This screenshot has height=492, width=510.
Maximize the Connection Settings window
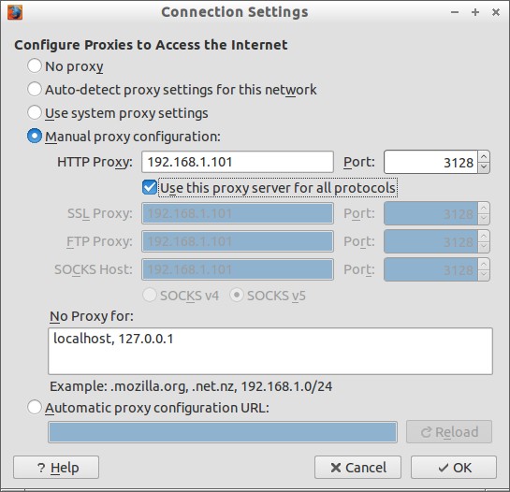click(x=475, y=12)
